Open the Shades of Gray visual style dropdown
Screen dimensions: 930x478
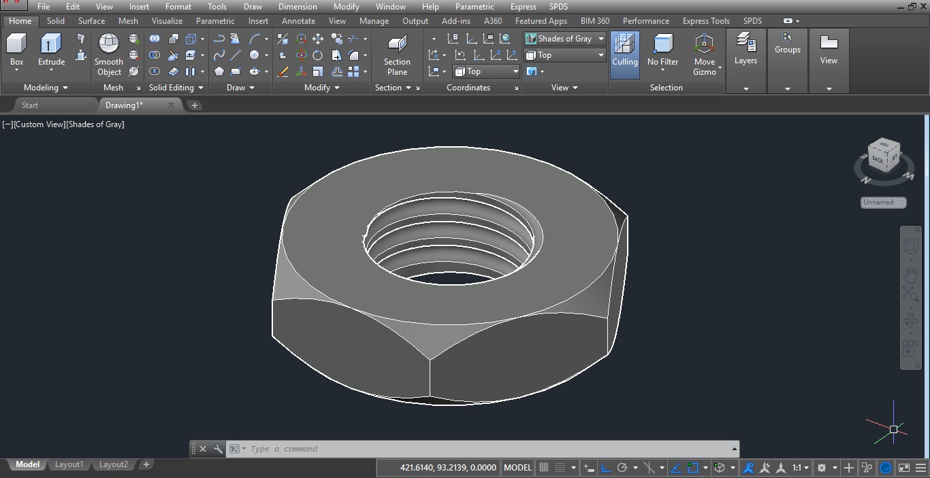coord(564,39)
